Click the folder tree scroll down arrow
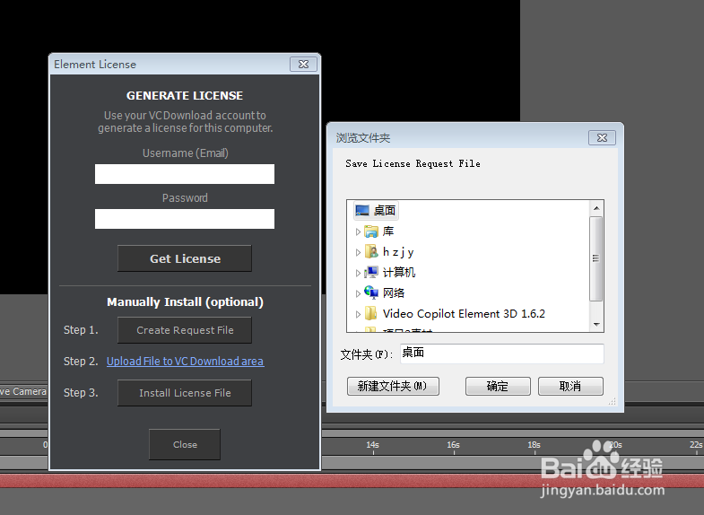 (x=596, y=324)
